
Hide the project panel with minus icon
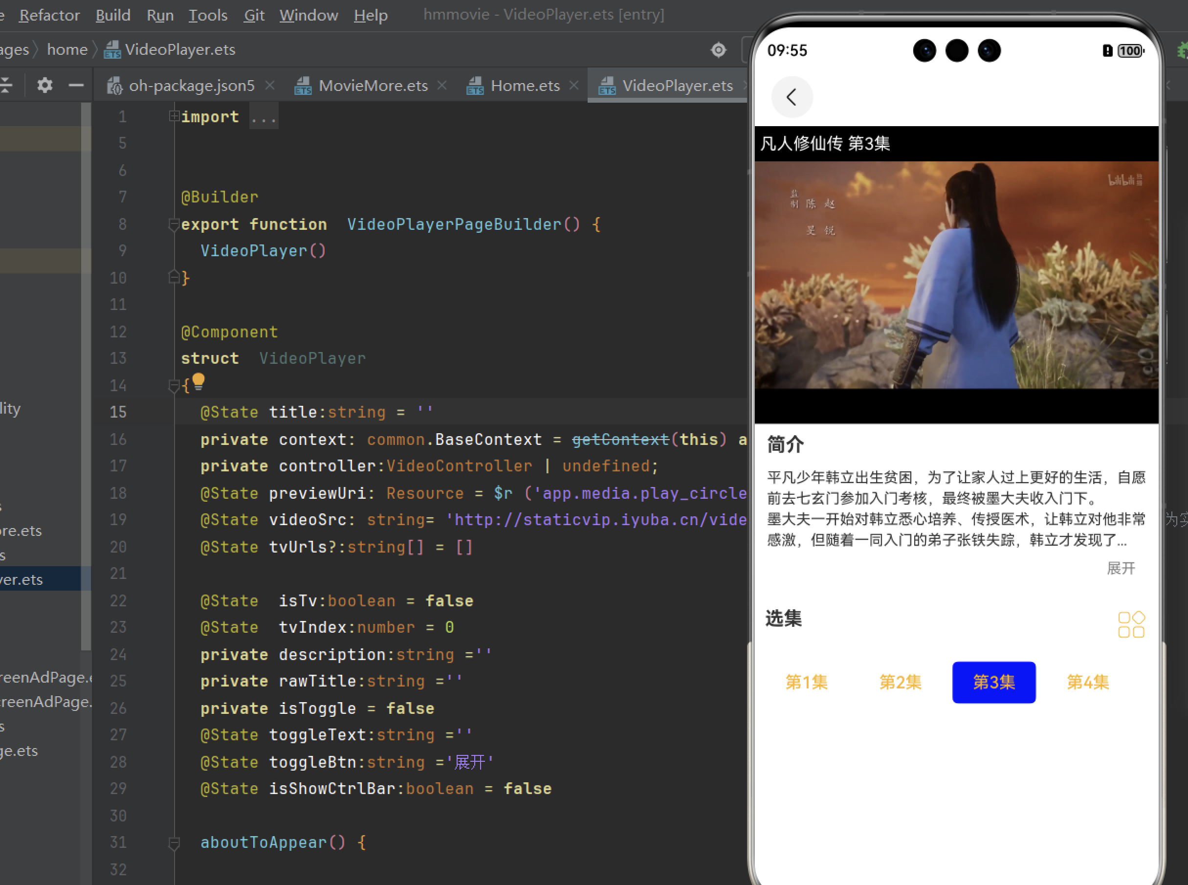point(76,85)
